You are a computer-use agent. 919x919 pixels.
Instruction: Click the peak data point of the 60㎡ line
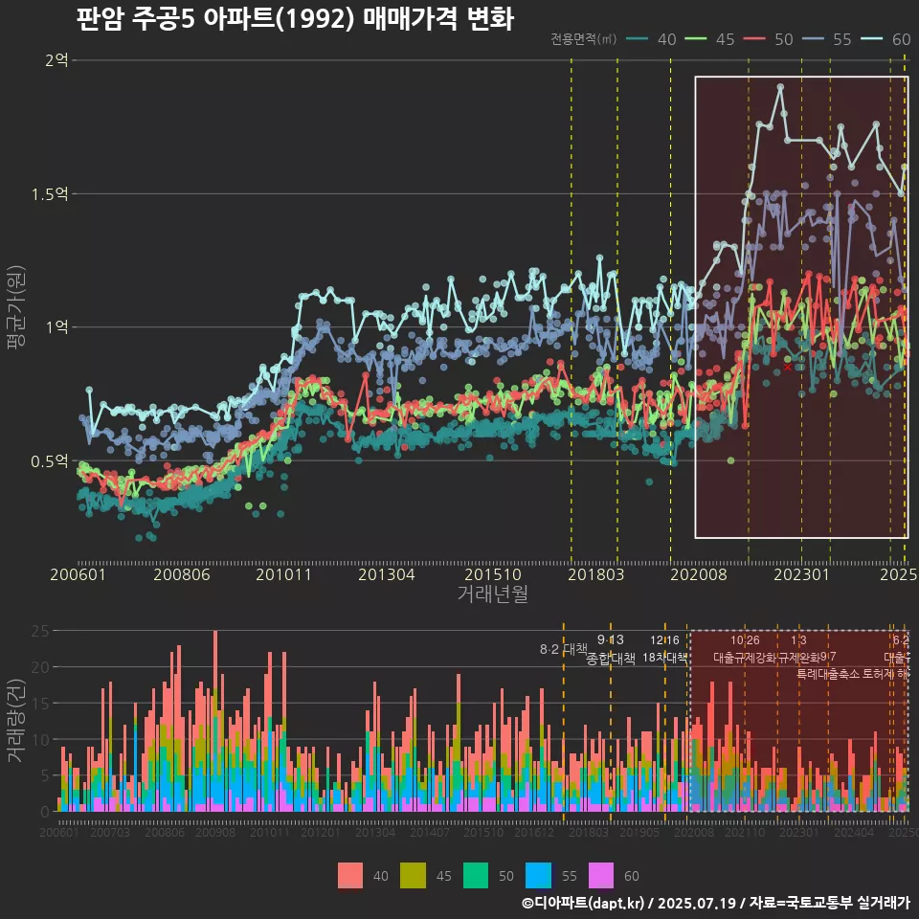click(x=780, y=87)
